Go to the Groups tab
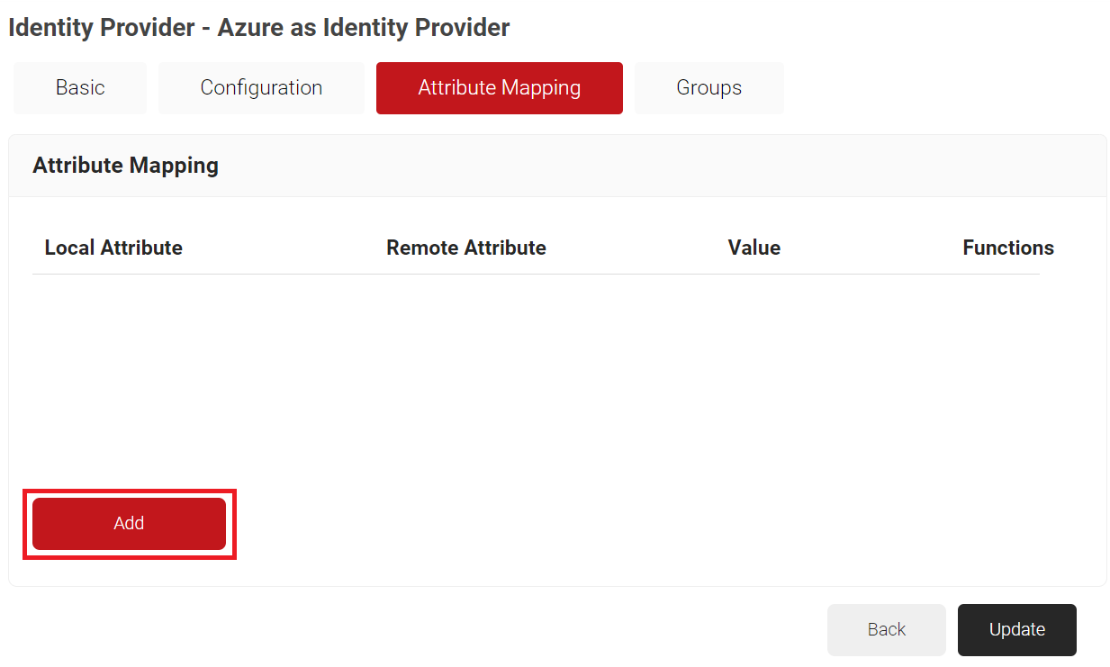Viewport: 1110px width, 667px height. [x=708, y=88]
